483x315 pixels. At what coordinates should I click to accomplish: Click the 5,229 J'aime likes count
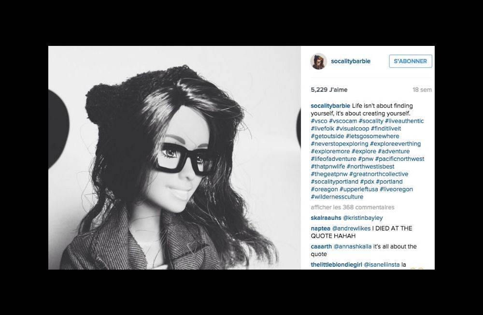click(329, 90)
